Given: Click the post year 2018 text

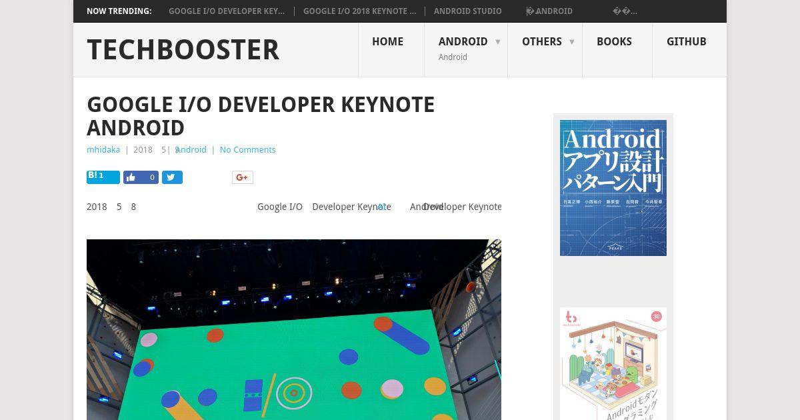Looking at the screenshot, I should [x=143, y=150].
